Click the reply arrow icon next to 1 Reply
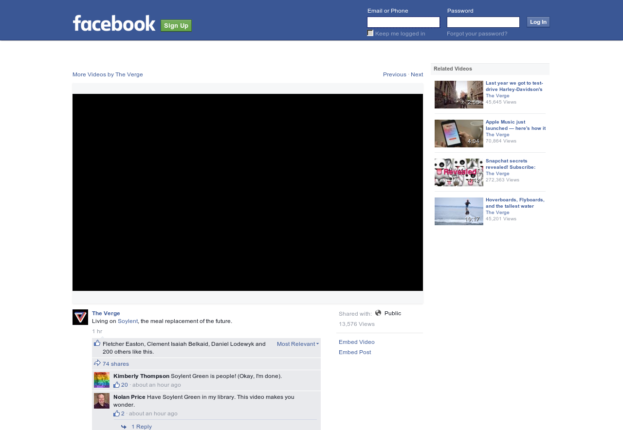 [x=124, y=427]
